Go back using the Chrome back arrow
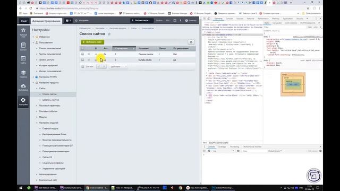Screen dimensions: 340x191 coord(20,8)
